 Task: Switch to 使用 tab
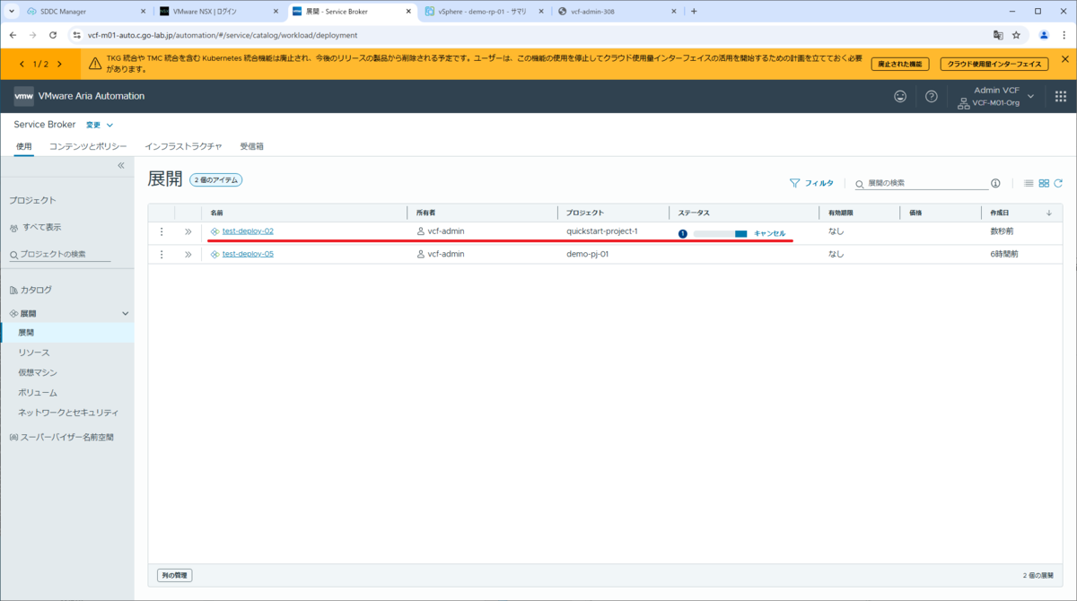[x=24, y=146]
